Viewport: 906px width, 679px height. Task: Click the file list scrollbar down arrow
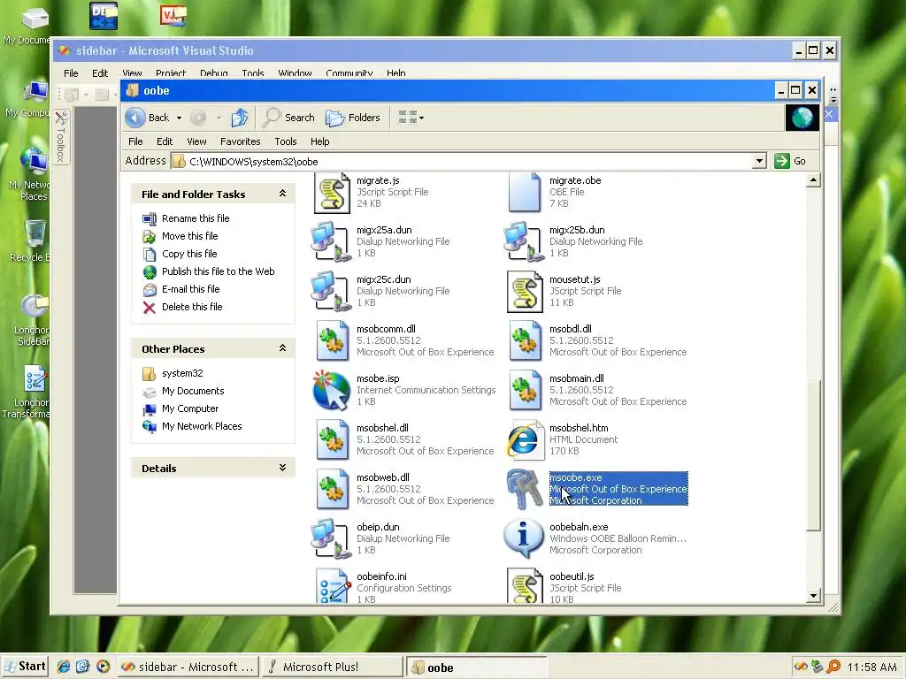[814, 596]
